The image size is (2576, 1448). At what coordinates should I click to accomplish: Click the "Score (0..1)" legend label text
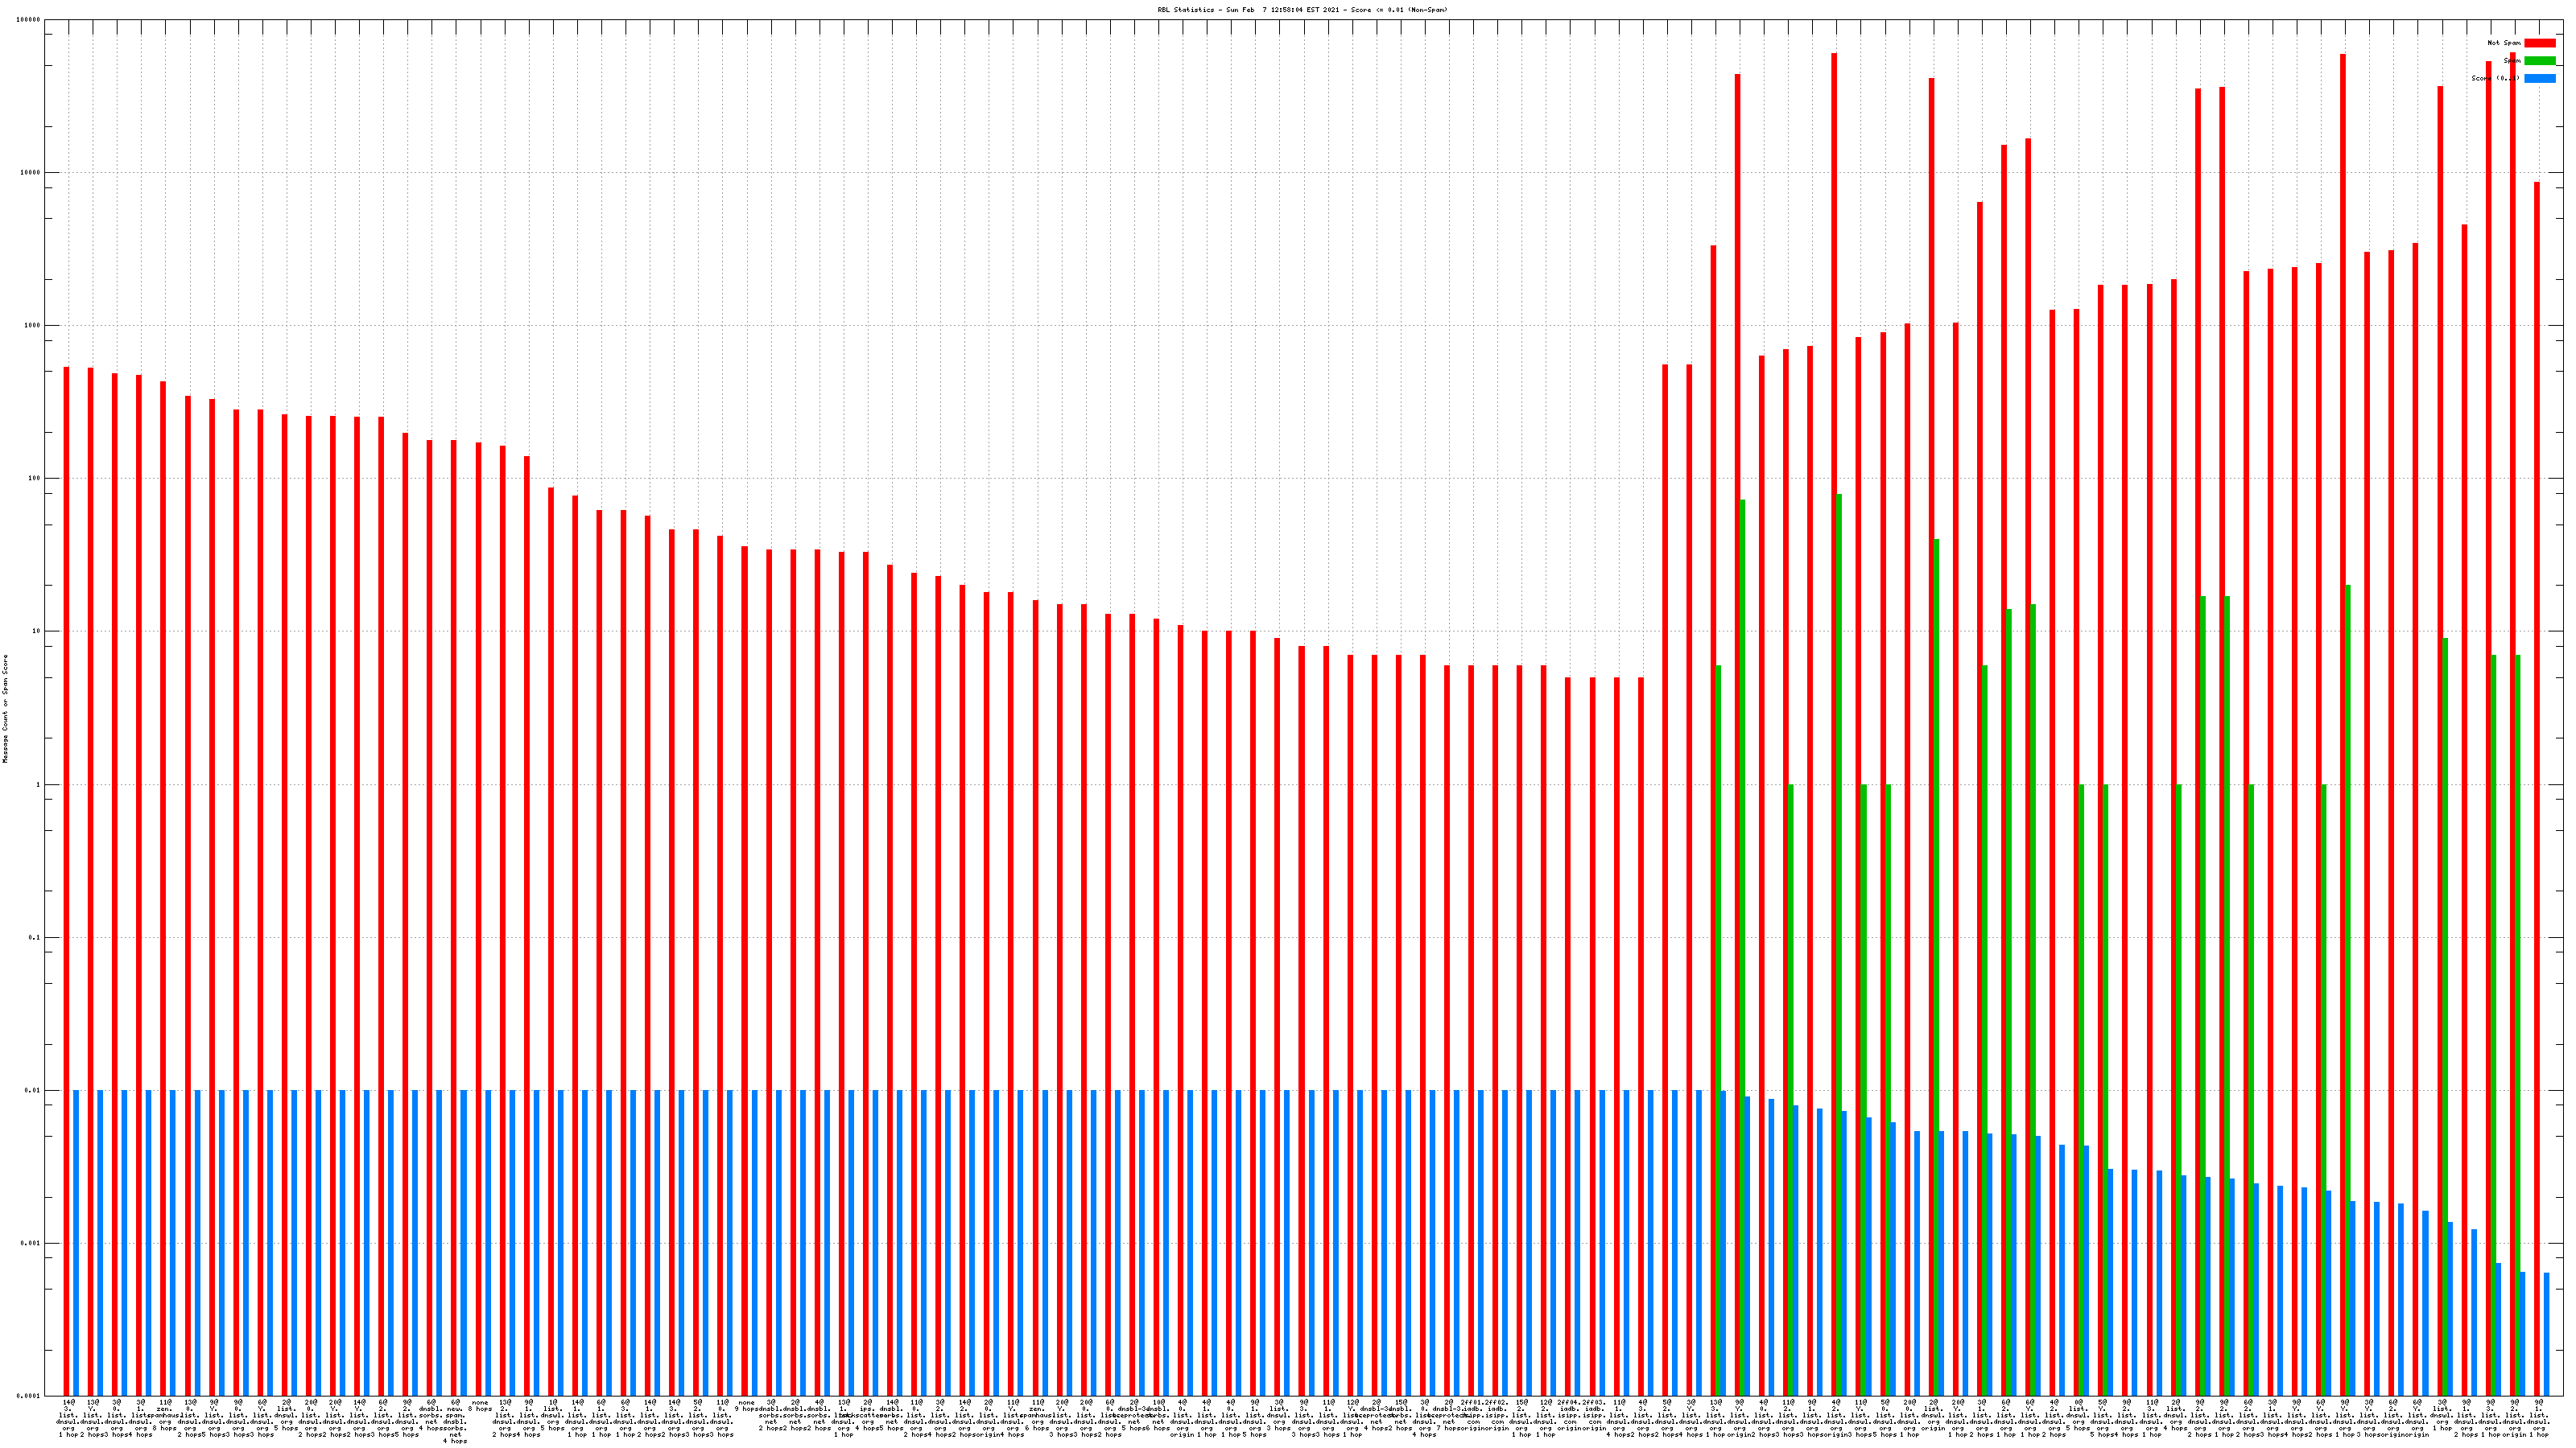point(2495,78)
